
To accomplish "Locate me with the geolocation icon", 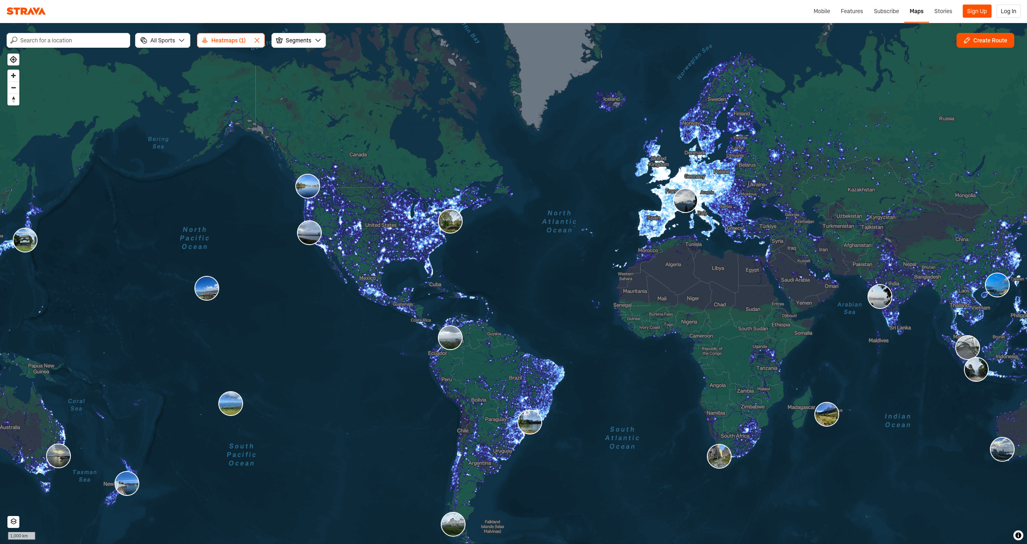I will 14,60.
